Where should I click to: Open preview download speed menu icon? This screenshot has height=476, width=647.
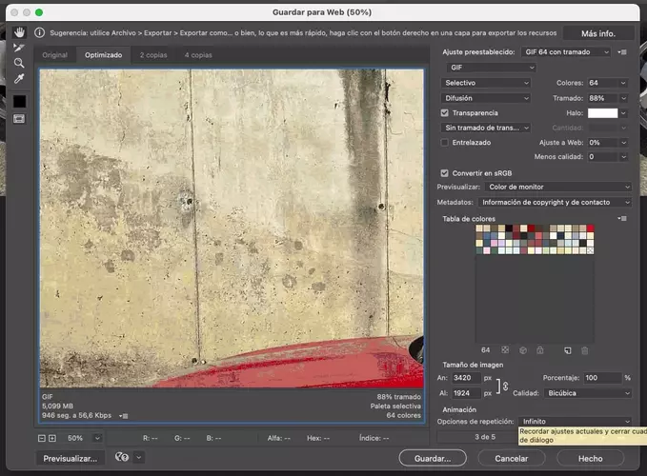124,416
